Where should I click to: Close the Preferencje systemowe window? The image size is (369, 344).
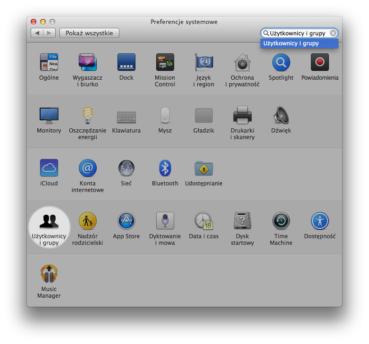pos(34,22)
